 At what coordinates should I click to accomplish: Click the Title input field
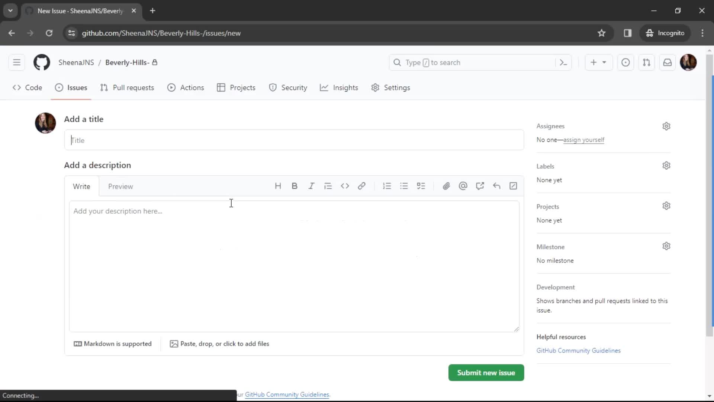(295, 140)
